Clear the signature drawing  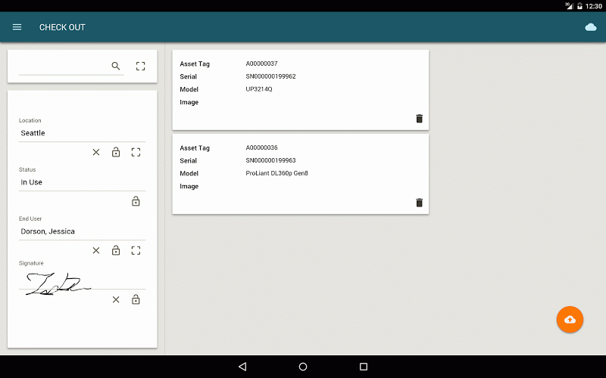point(116,299)
